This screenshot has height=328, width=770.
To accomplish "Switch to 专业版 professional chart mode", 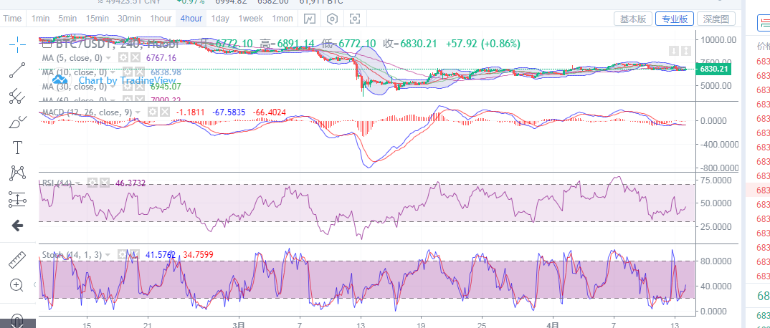I will pos(674,19).
